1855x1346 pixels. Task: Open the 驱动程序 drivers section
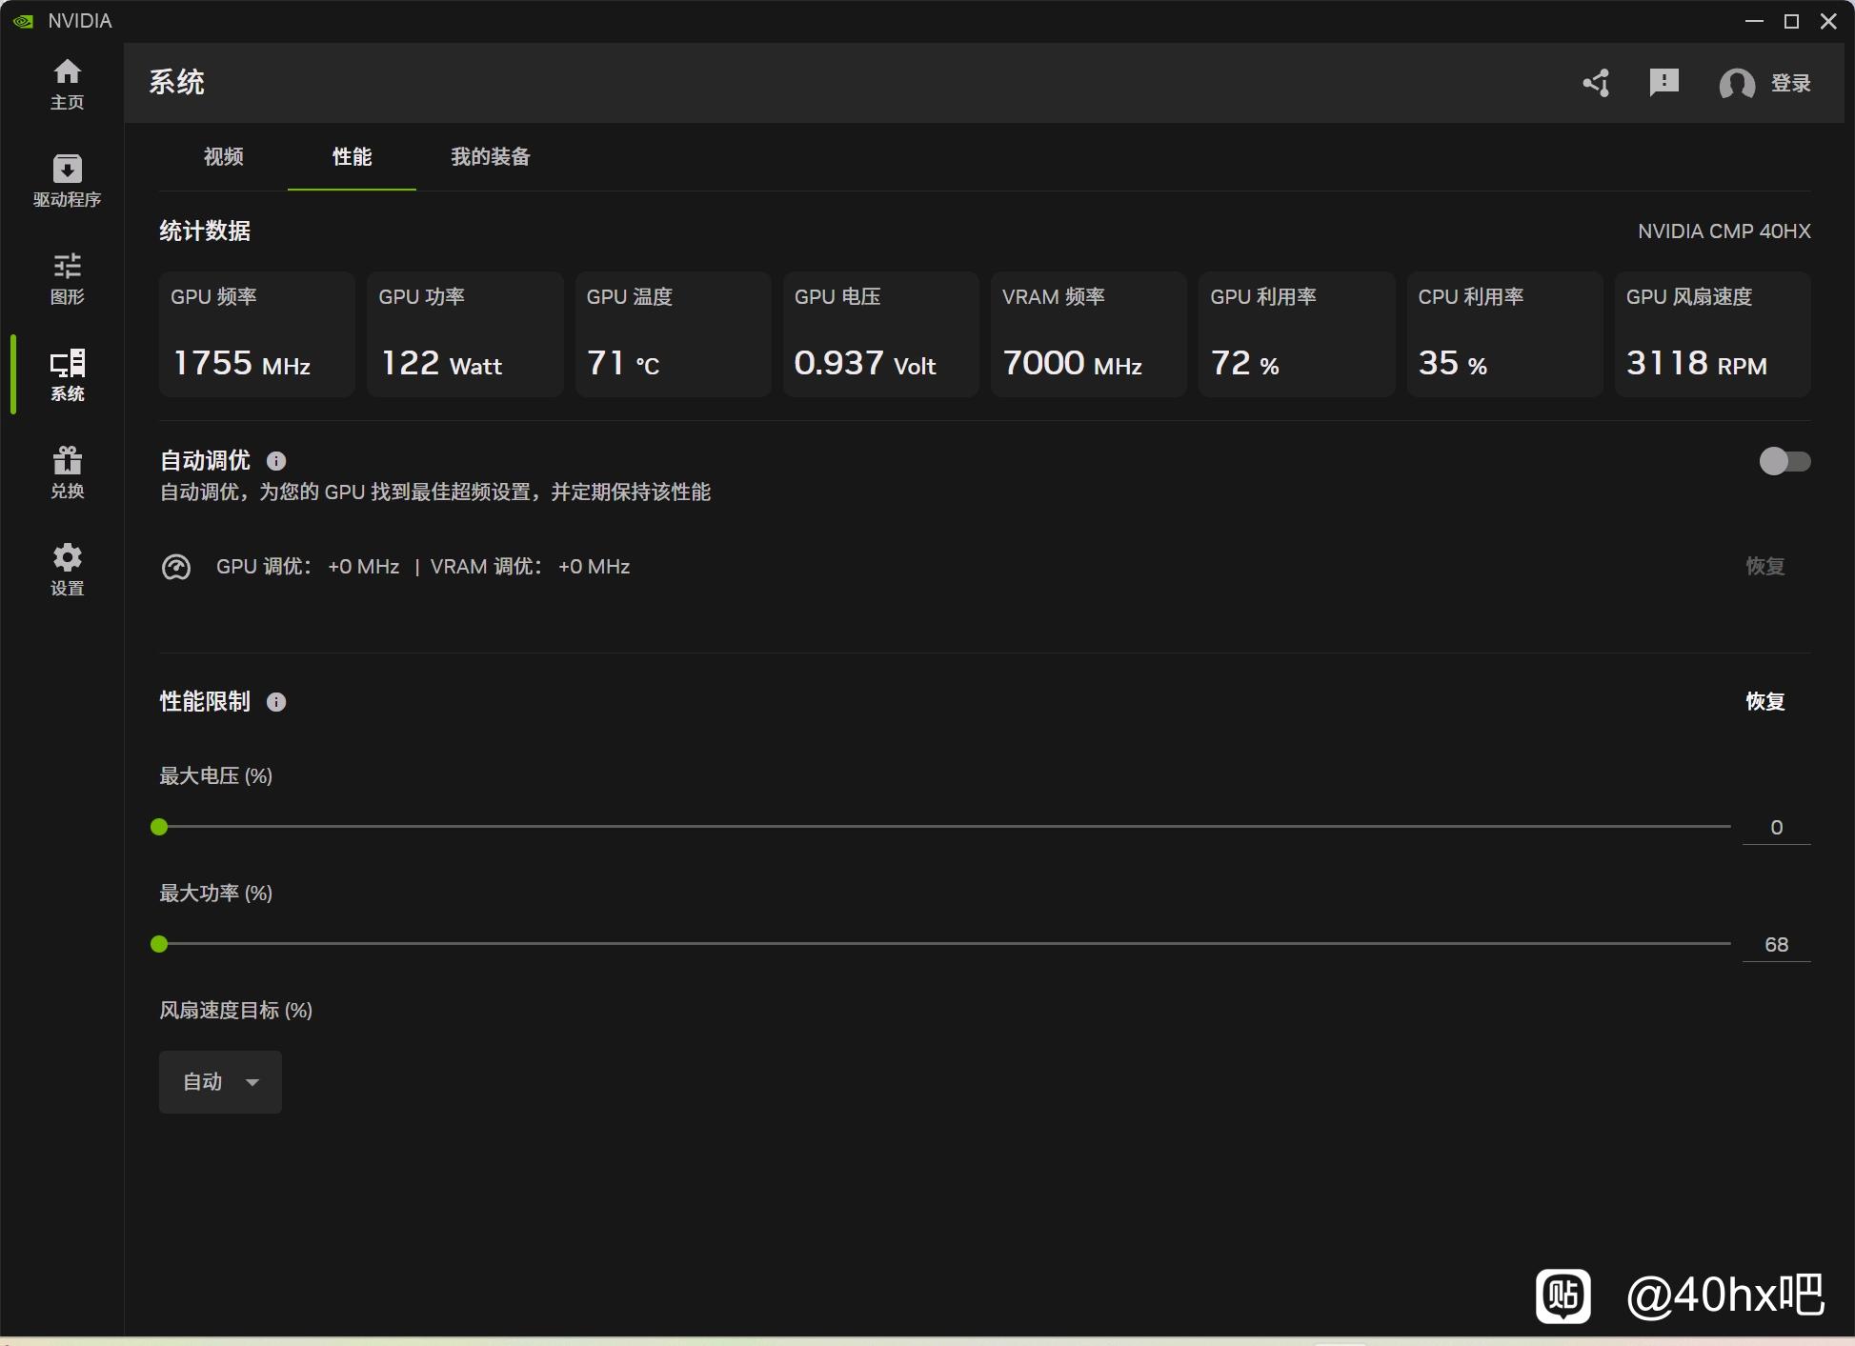pyautogui.click(x=67, y=180)
